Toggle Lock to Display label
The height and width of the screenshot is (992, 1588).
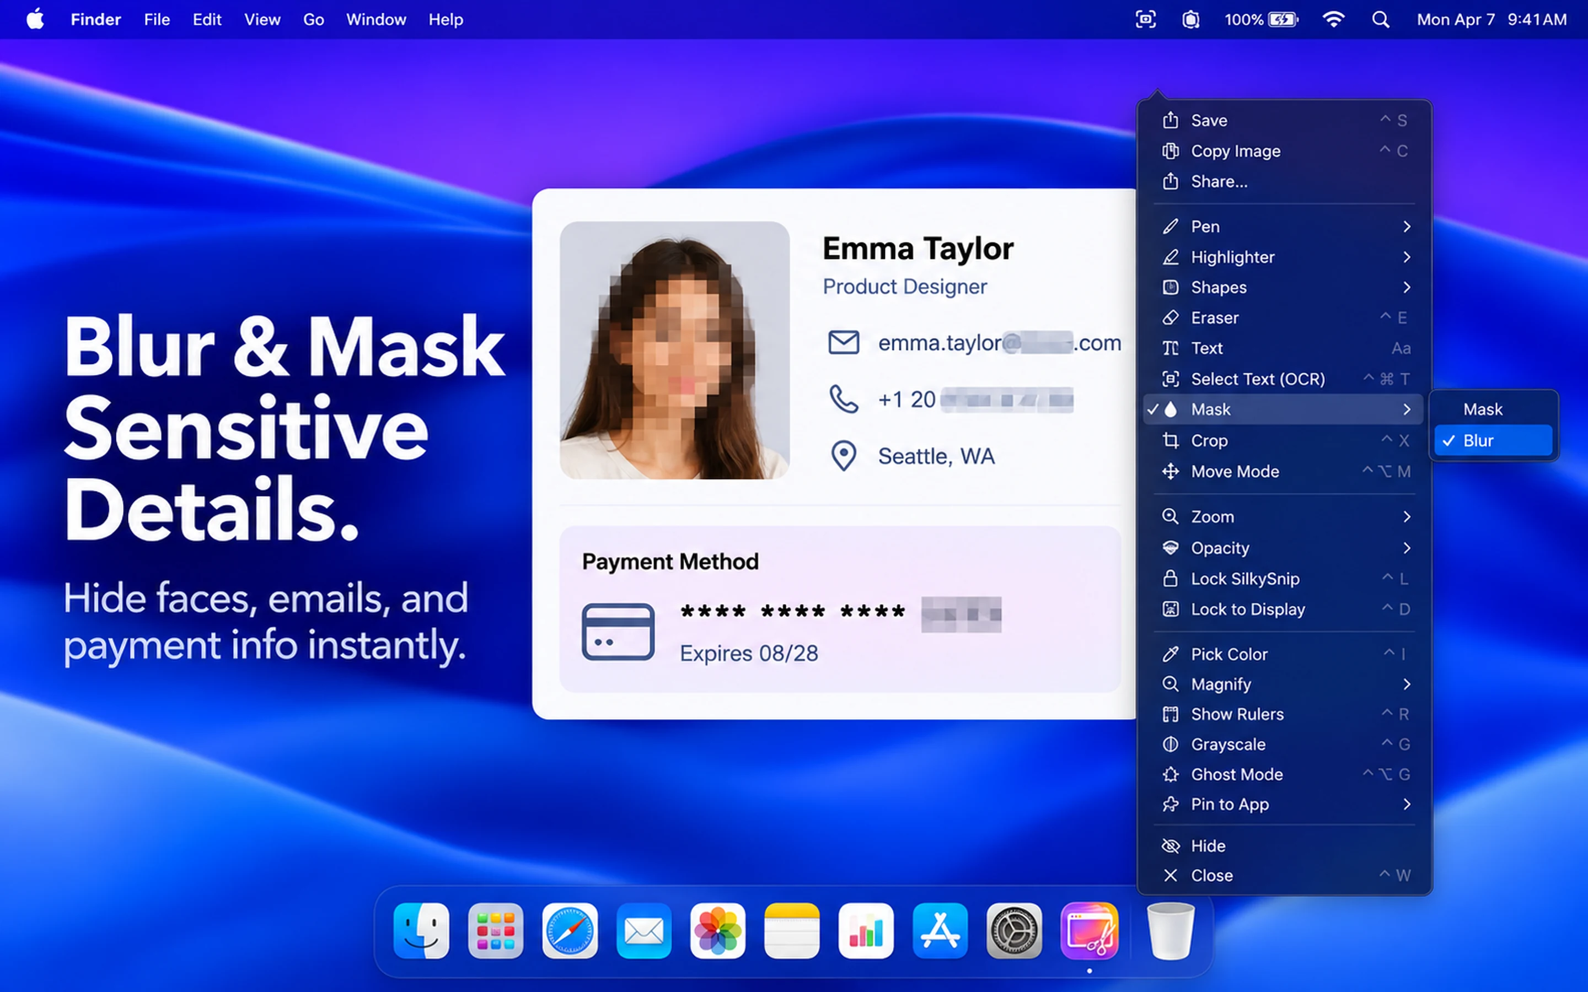pos(1247,609)
